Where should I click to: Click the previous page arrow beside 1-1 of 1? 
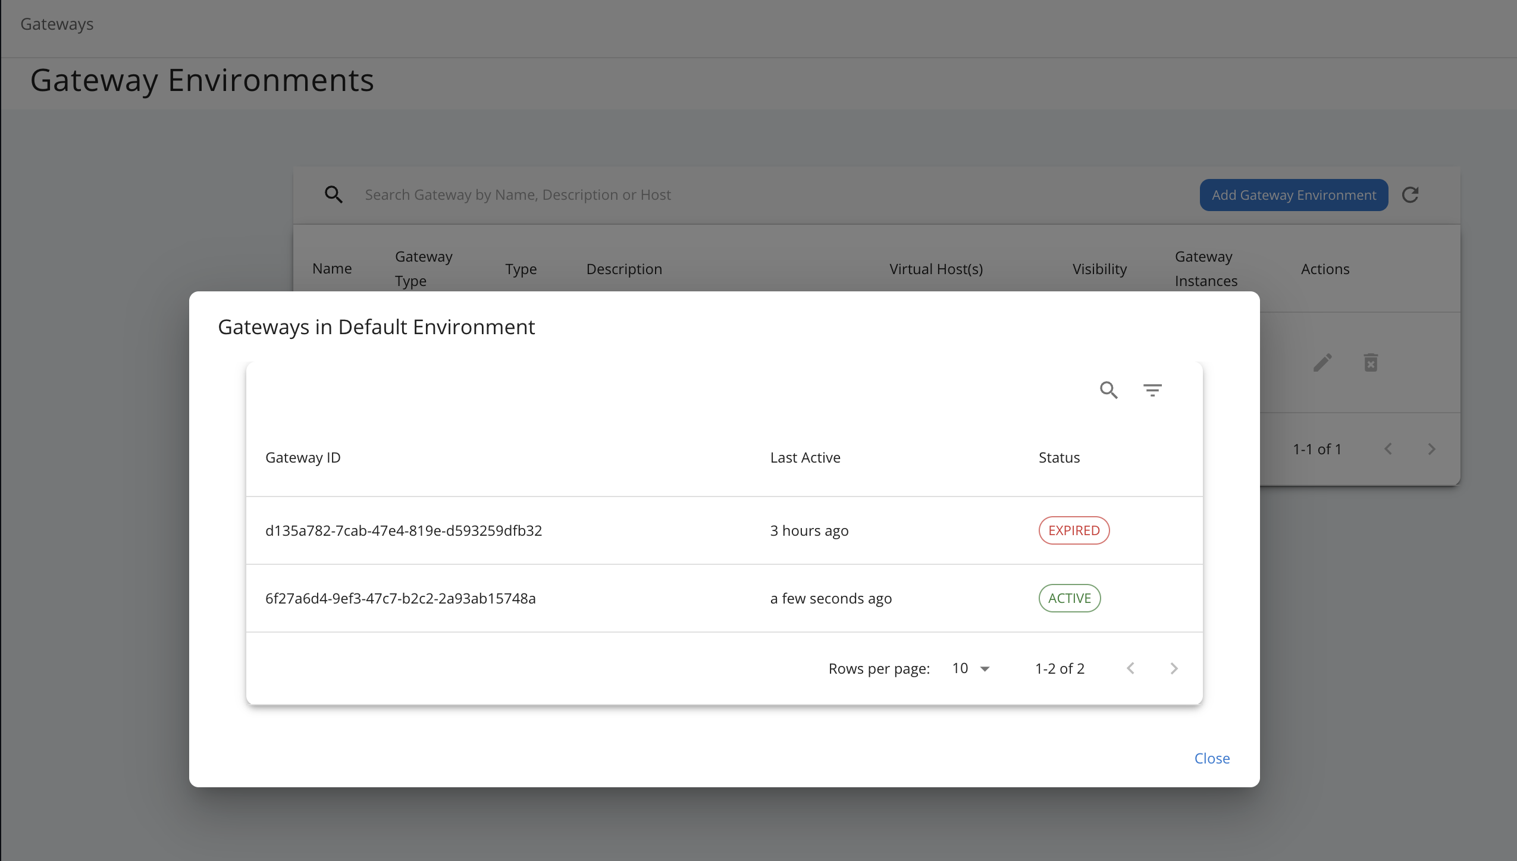(x=1388, y=450)
